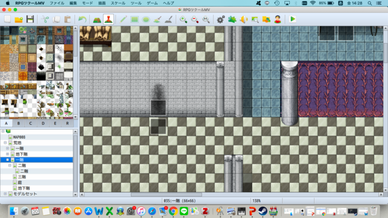Image resolution: width=388 pixels, height=218 pixels.
Task: Open LINE from the Dock
Action: [x=184, y=211]
